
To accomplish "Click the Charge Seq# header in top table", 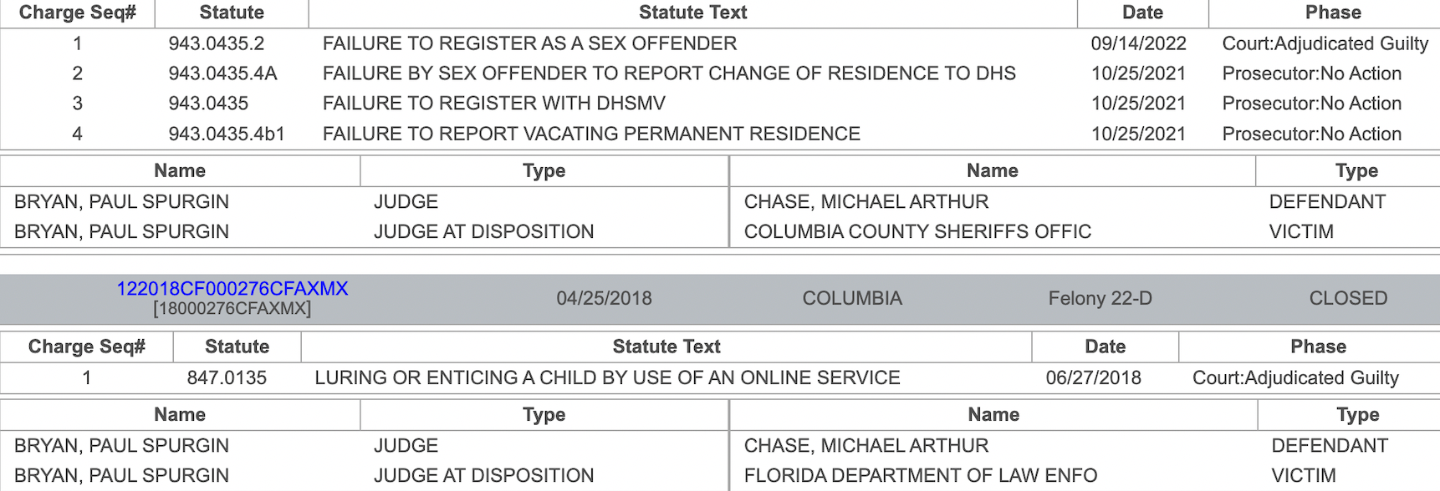I will [77, 13].
